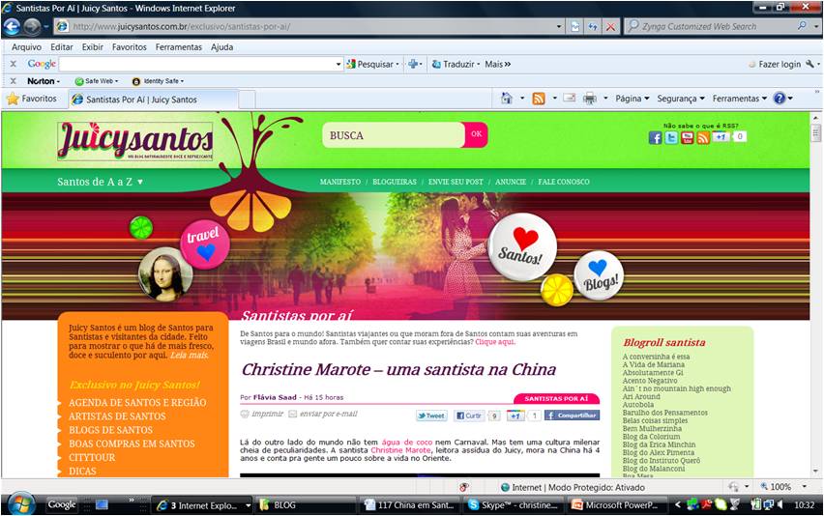The height and width of the screenshot is (516, 824).
Task: Open the Ferramentas menu in menu bar
Action: [x=178, y=46]
